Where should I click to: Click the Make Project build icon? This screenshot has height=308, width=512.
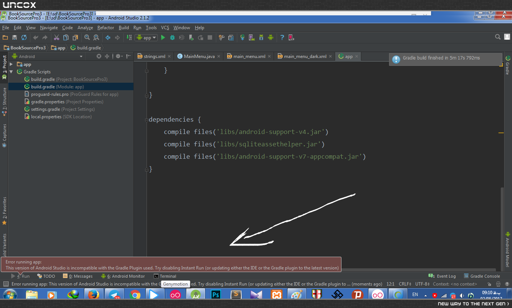pos(129,37)
